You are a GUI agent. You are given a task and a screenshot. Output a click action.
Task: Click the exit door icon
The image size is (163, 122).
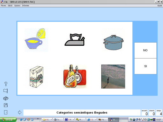[x=6, y=112]
